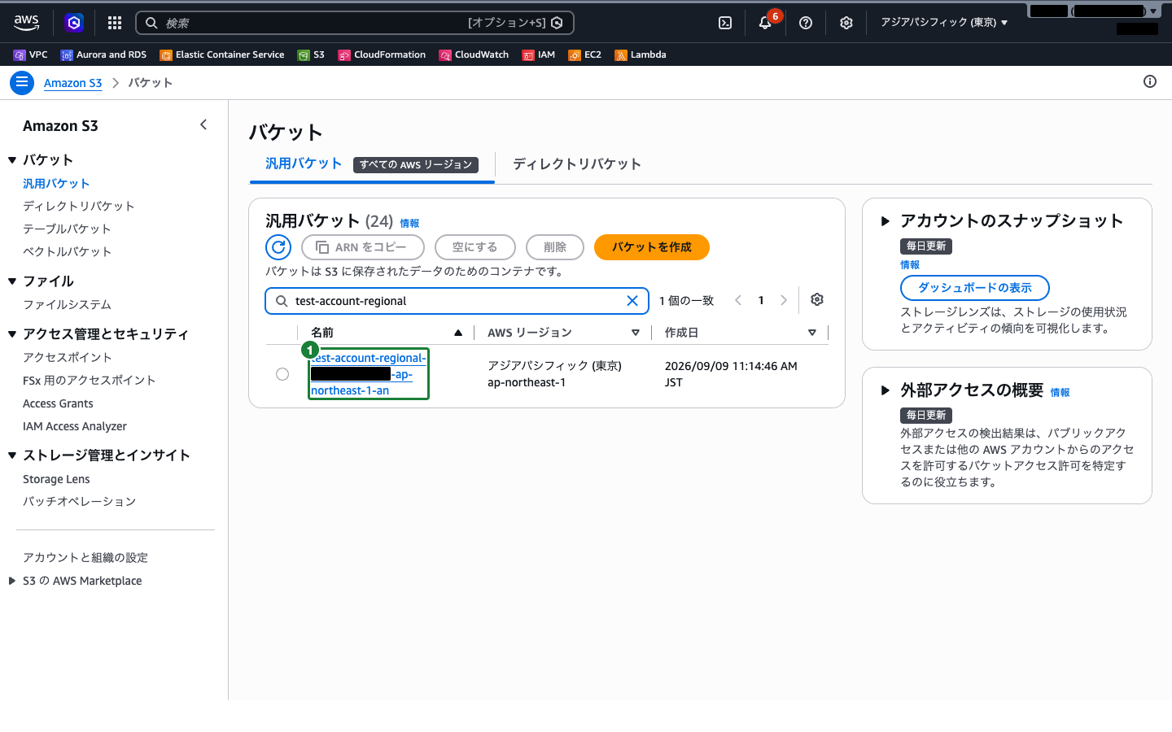Viewport: 1172px width, 732px height.
Task: Open the console settings gear
Action: tap(846, 23)
